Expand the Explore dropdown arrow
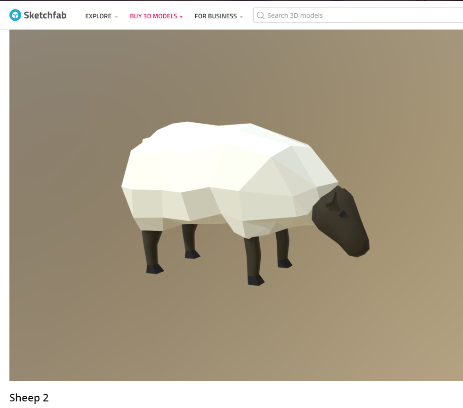Screen dimensions: 463x408 click(x=116, y=17)
